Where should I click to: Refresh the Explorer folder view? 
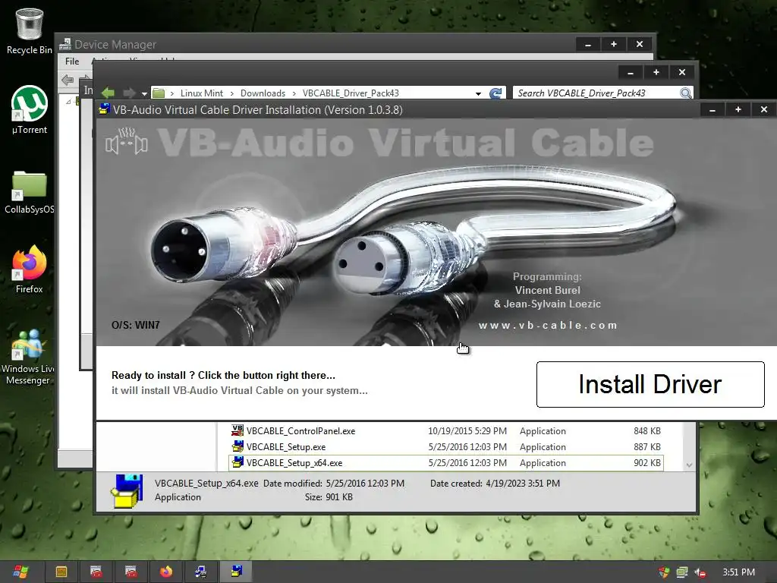pos(495,93)
